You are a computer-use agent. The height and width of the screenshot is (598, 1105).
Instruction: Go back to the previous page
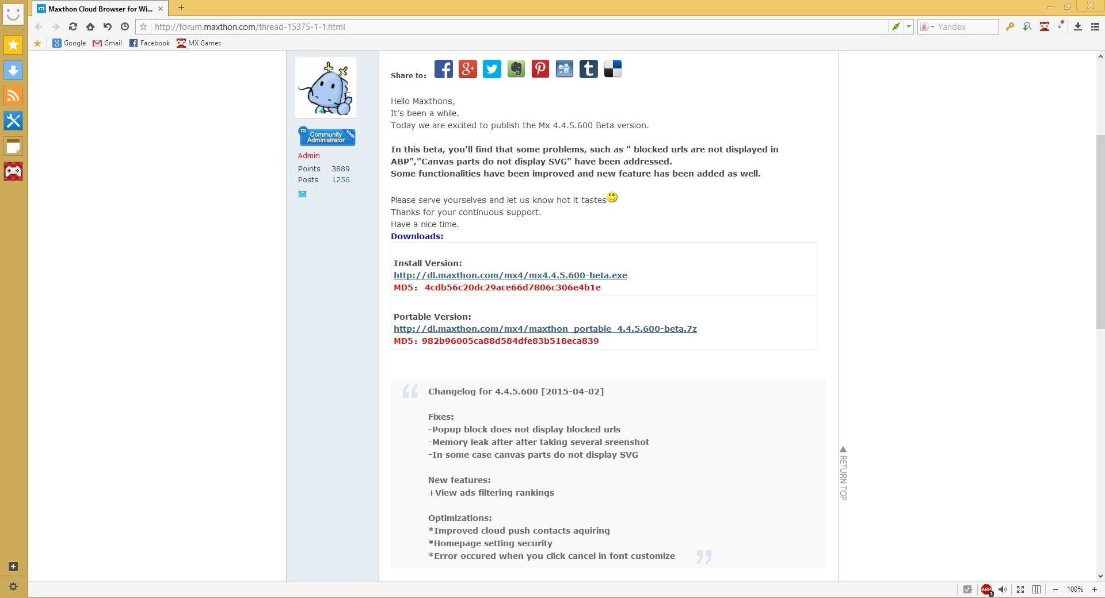39,26
